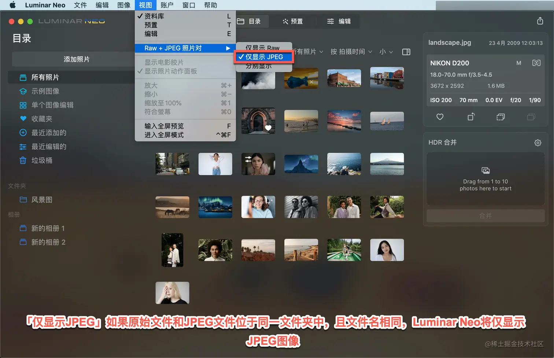This screenshot has width=554, height=358.
Task: Open the 小 thumbnail size dropdown
Action: (x=386, y=52)
